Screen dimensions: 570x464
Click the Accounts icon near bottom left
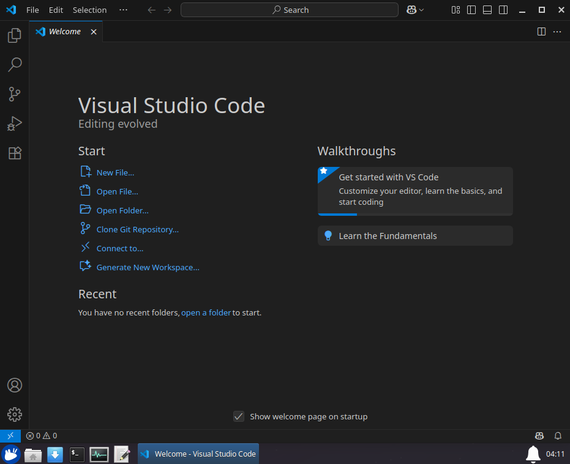14,385
